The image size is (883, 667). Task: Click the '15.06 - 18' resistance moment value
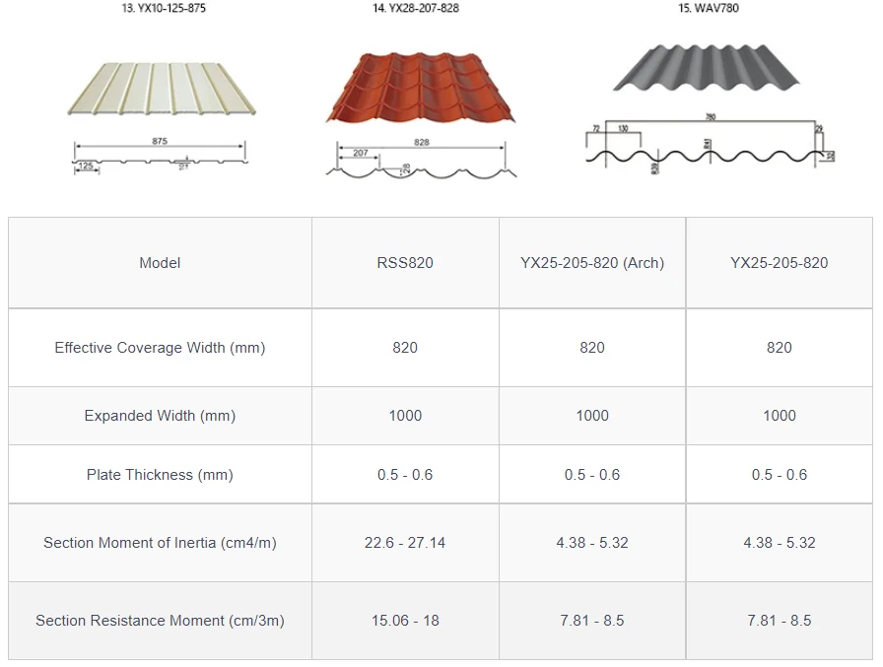(x=405, y=621)
